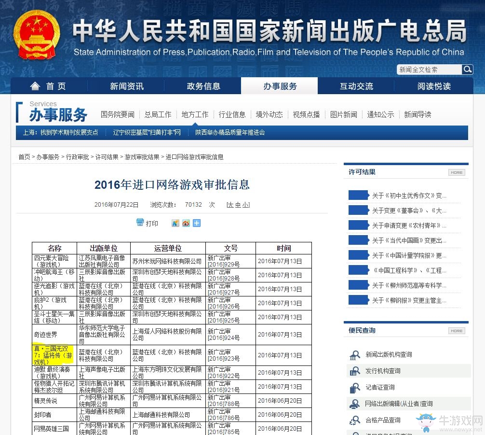Click the blue plus share icon

(197, 223)
